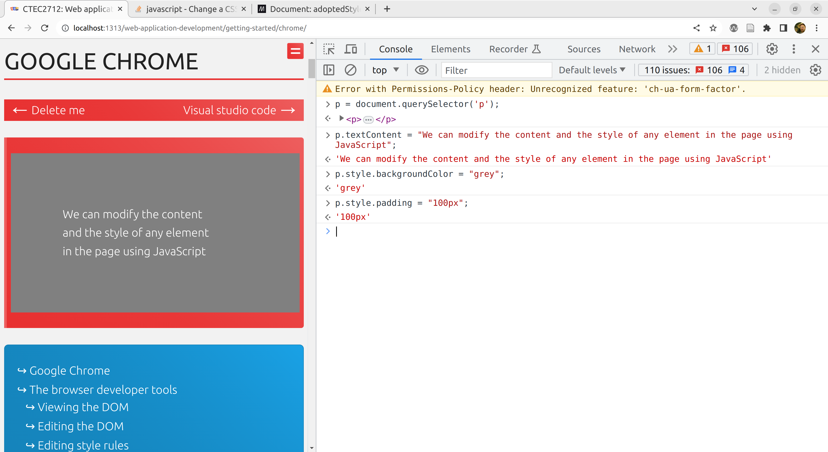Click the address bar URL
Viewport: 828px width, 452px height.
[x=190, y=28]
